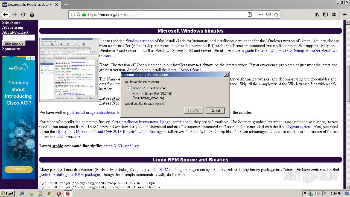This screenshot has height=197, width=350.
Task: Open media player taskbar icon
Action: click(x=40, y=193)
